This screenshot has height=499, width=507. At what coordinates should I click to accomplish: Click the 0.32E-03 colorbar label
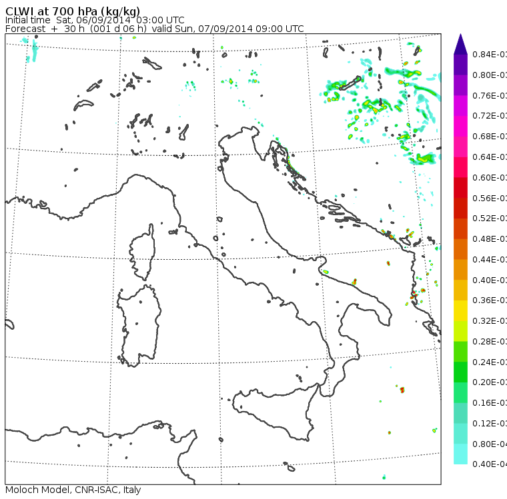(490, 321)
